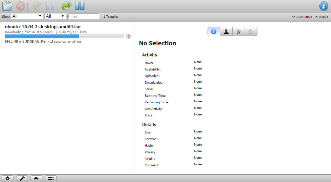Click the Filter text field
331x182 pixels.
pyautogui.click(x=83, y=16)
